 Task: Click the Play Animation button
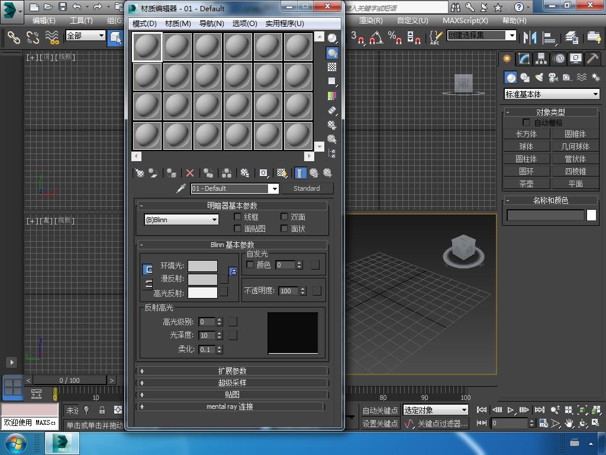pos(510,410)
